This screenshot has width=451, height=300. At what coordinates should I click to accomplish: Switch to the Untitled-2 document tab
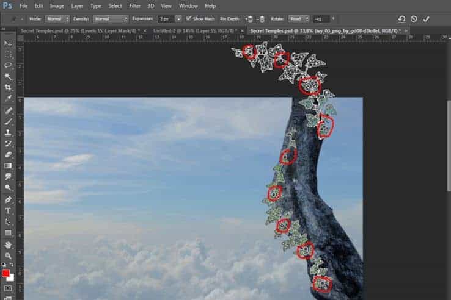click(x=196, y=30)
